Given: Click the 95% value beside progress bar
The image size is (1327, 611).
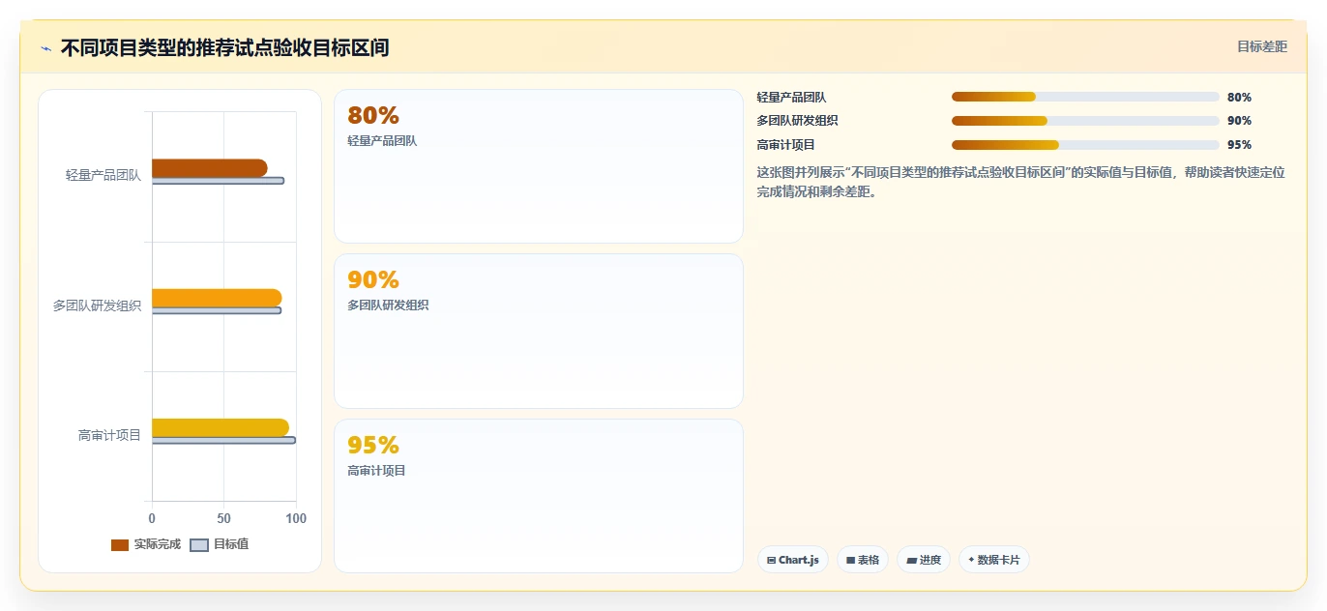Looking at the screenshot, I should click(x=1239, y=145).
